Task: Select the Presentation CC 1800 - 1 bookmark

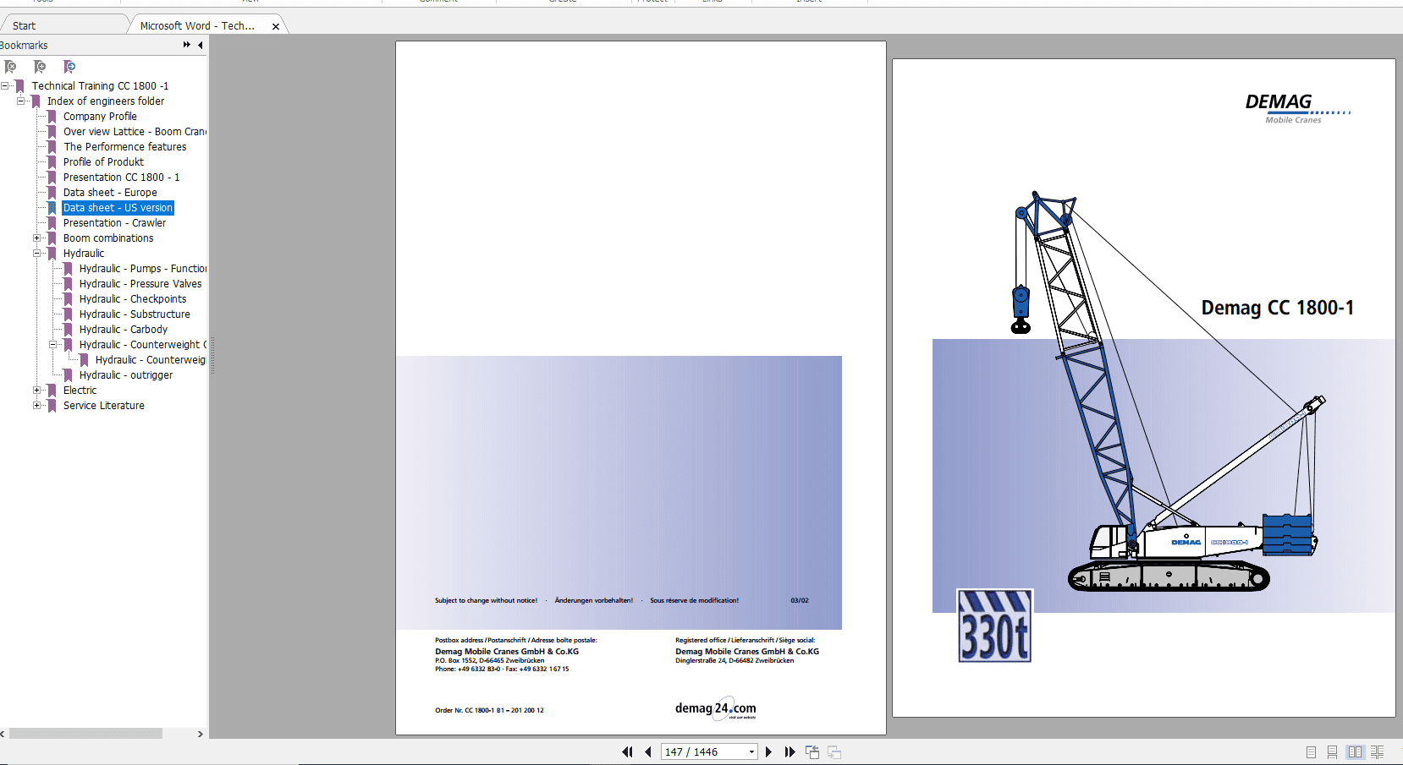Action: 121,177
